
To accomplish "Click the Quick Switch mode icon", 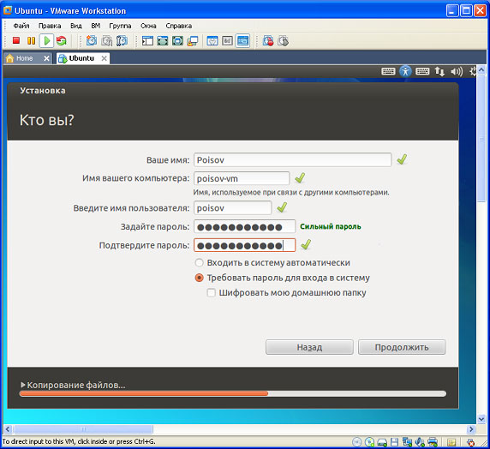I will 177,40.
